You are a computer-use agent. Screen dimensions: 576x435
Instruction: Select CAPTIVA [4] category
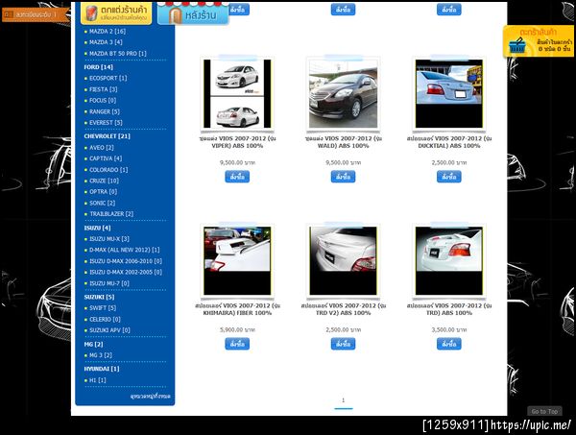[x=106, y=158]
